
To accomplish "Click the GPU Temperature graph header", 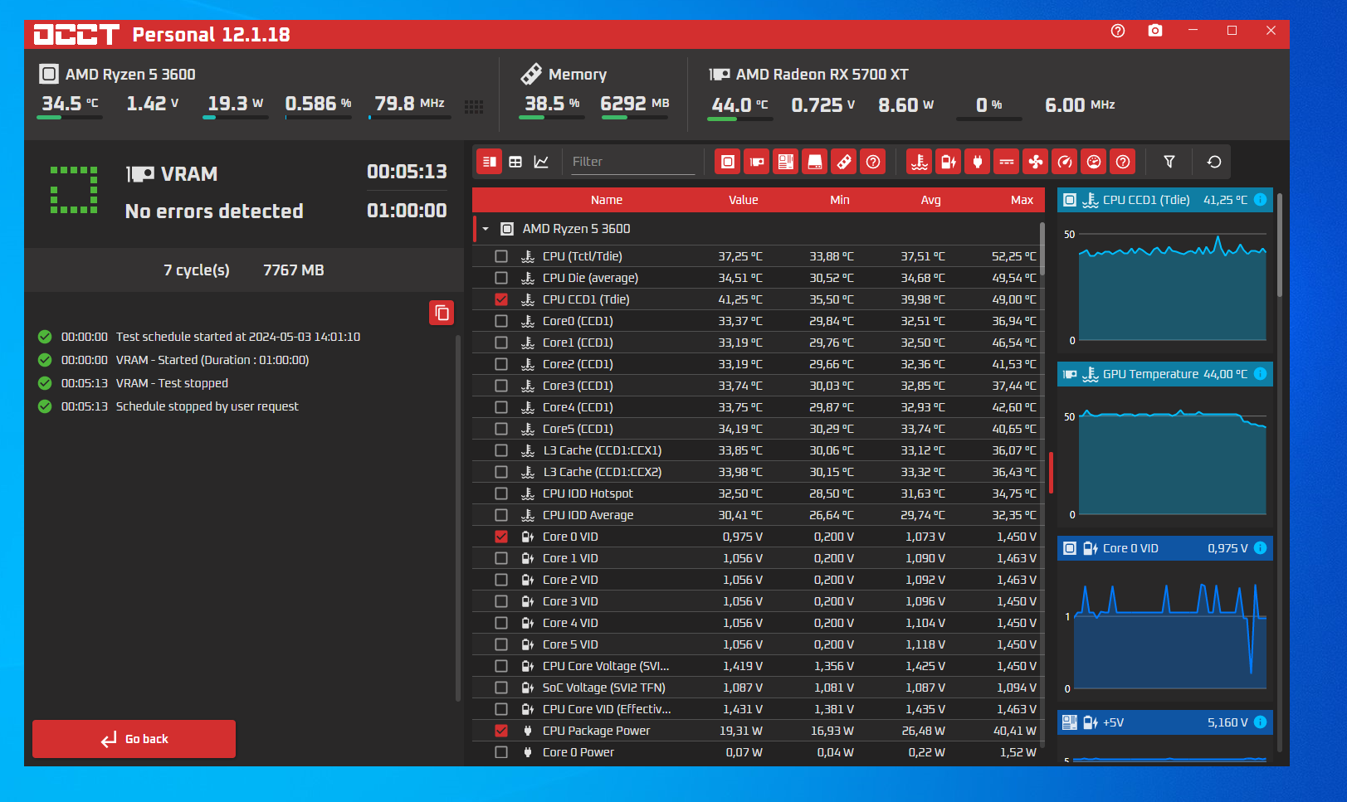I will coord(1164,374).
